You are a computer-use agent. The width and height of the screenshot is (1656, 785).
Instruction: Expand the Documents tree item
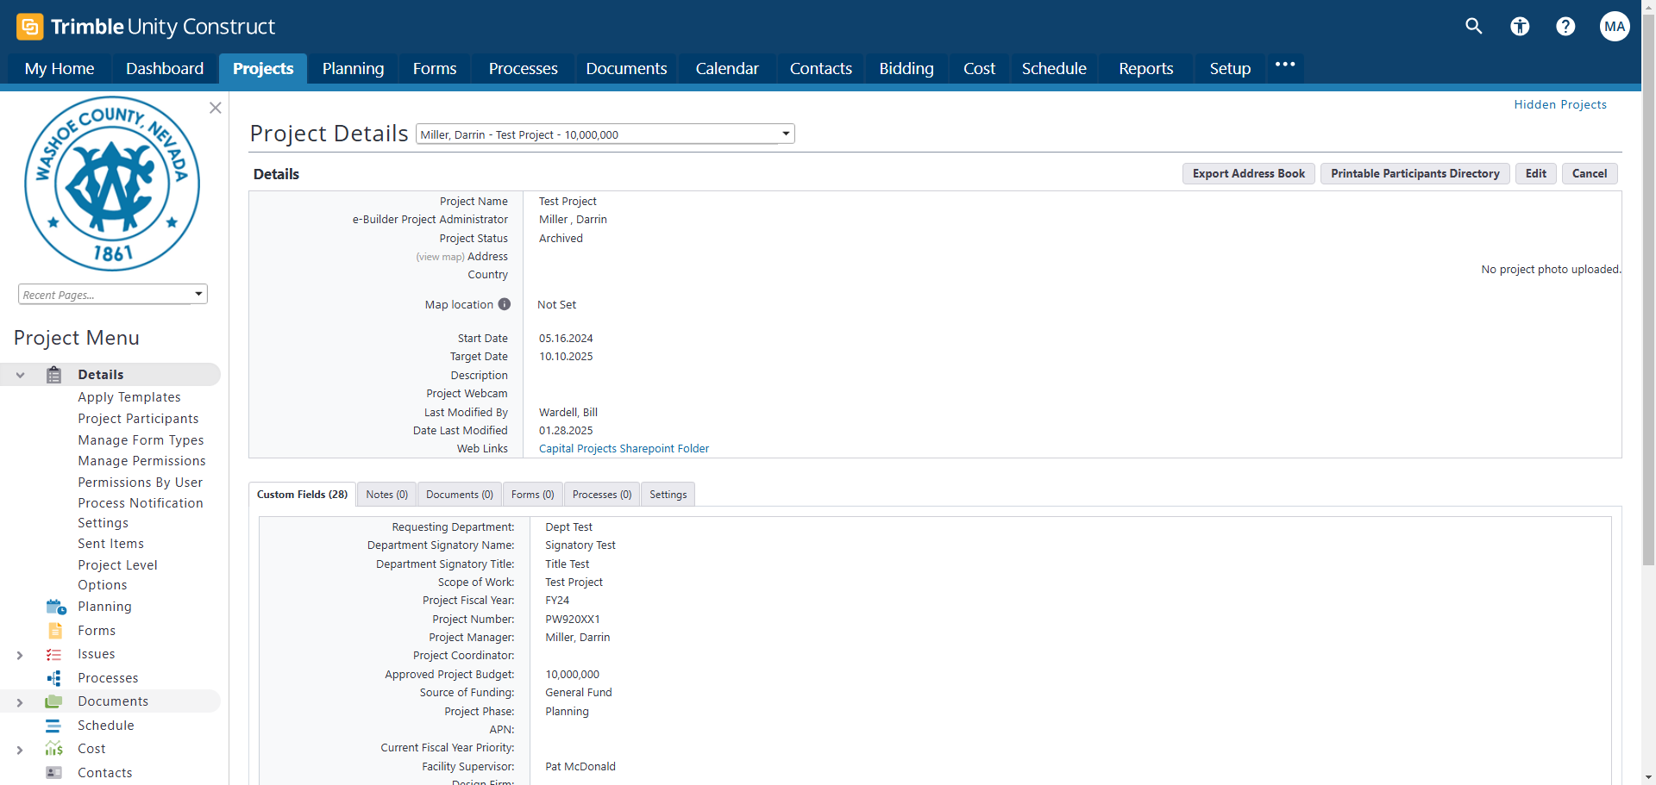(20, 702)
